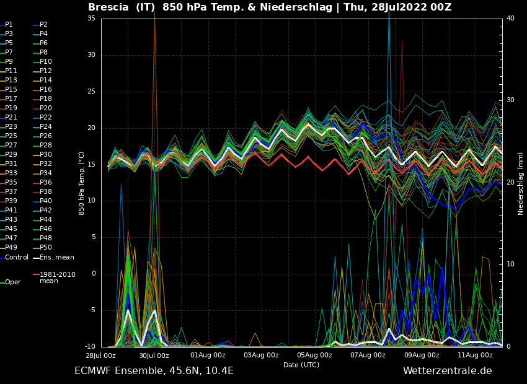The width and height of the screenshot is (527, 384).
Task: Click legend entry P43
Action: (x=9, y=219)
